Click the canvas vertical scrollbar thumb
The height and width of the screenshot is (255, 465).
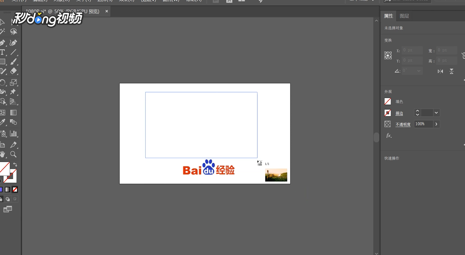tap(376, 137)
